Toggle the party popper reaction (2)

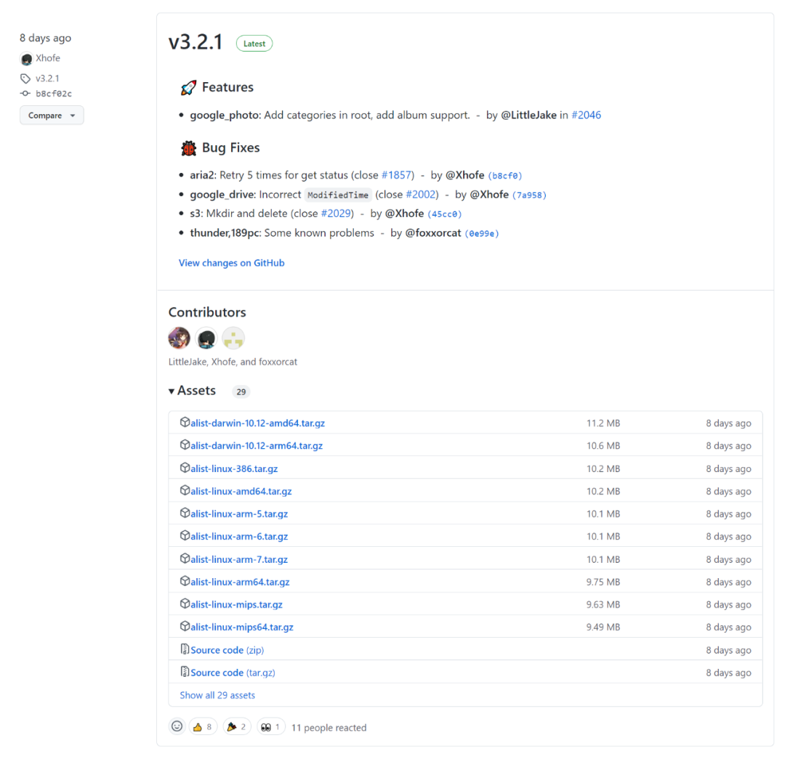pos(237,727)
